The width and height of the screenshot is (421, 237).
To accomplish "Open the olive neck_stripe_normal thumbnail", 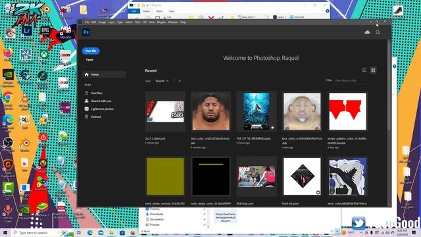I will click(165, 176).
